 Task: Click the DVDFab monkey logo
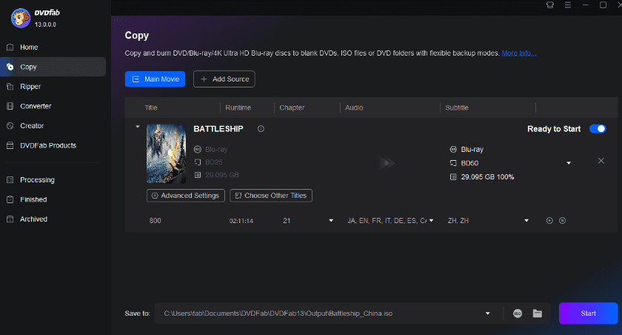(21, 18)
